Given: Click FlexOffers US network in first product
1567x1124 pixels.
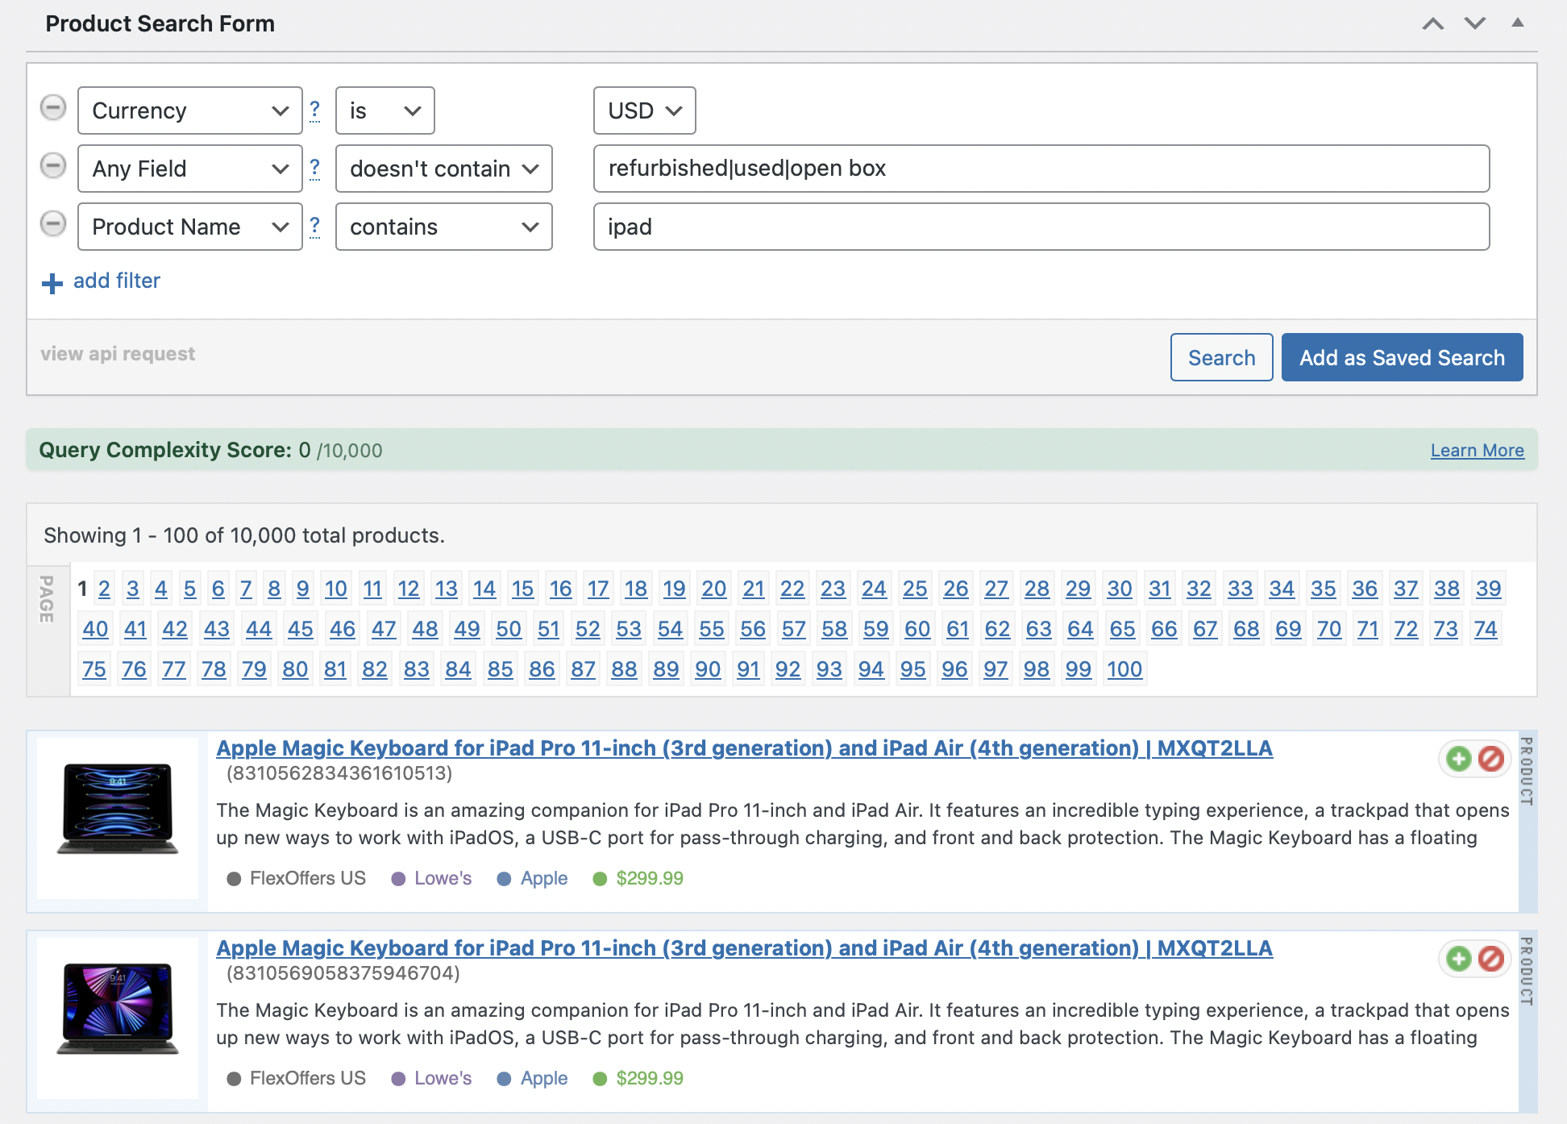Looking at the screenshot, I should tap(308, 878).
